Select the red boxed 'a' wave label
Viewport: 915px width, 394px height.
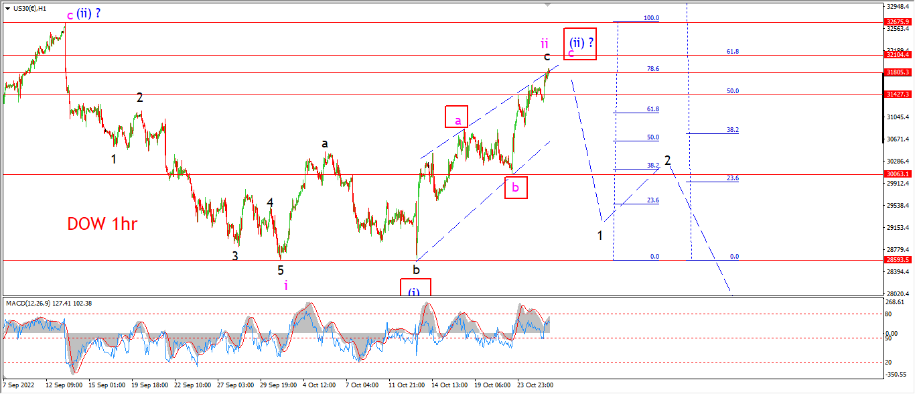[456, 117]
